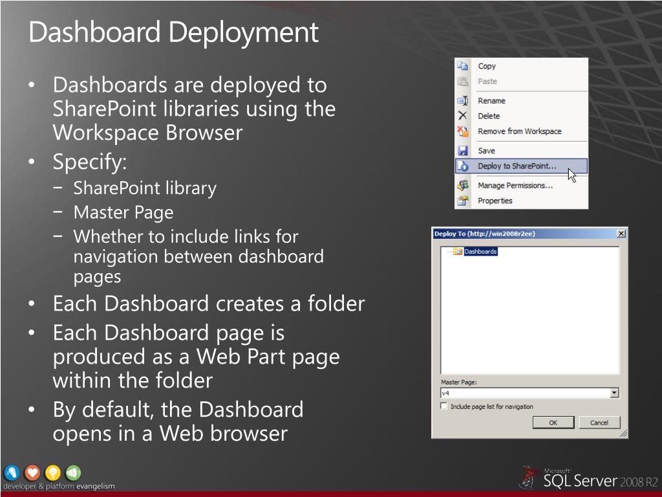Click the Dashboard Deployment slide title
Image resolution: width=662 pixels, height=497 pixels.
click(x=173, y=32)
